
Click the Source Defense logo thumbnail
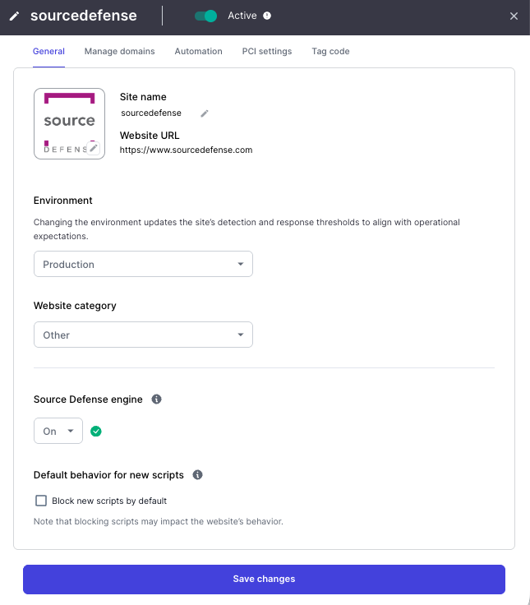click(69, 122)
